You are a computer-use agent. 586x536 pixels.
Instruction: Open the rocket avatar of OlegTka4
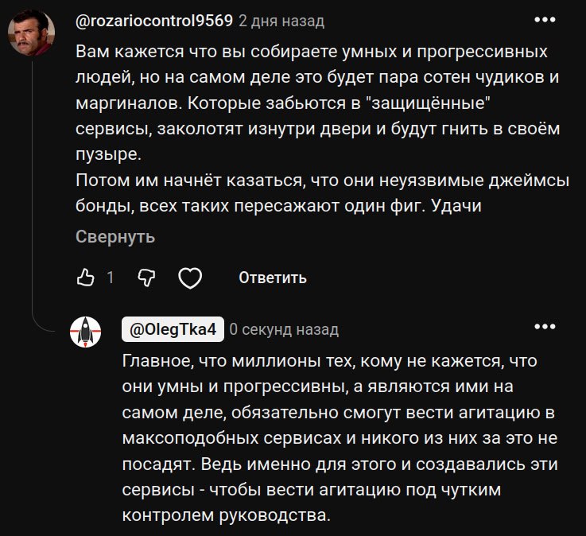pyautogui.click(x=86, y=331)
